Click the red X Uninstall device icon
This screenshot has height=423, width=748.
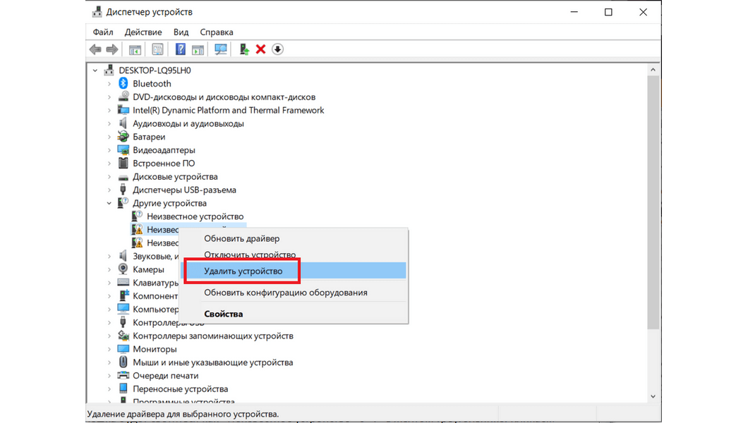point(260,49)
